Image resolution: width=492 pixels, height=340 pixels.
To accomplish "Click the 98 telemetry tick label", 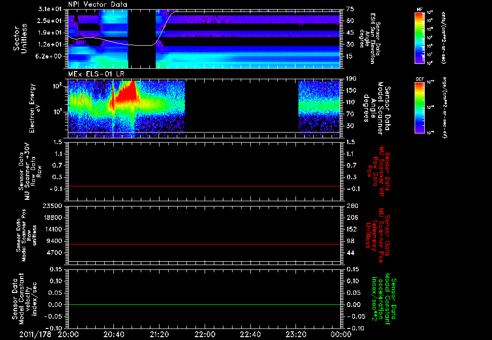I will point(350,241).
